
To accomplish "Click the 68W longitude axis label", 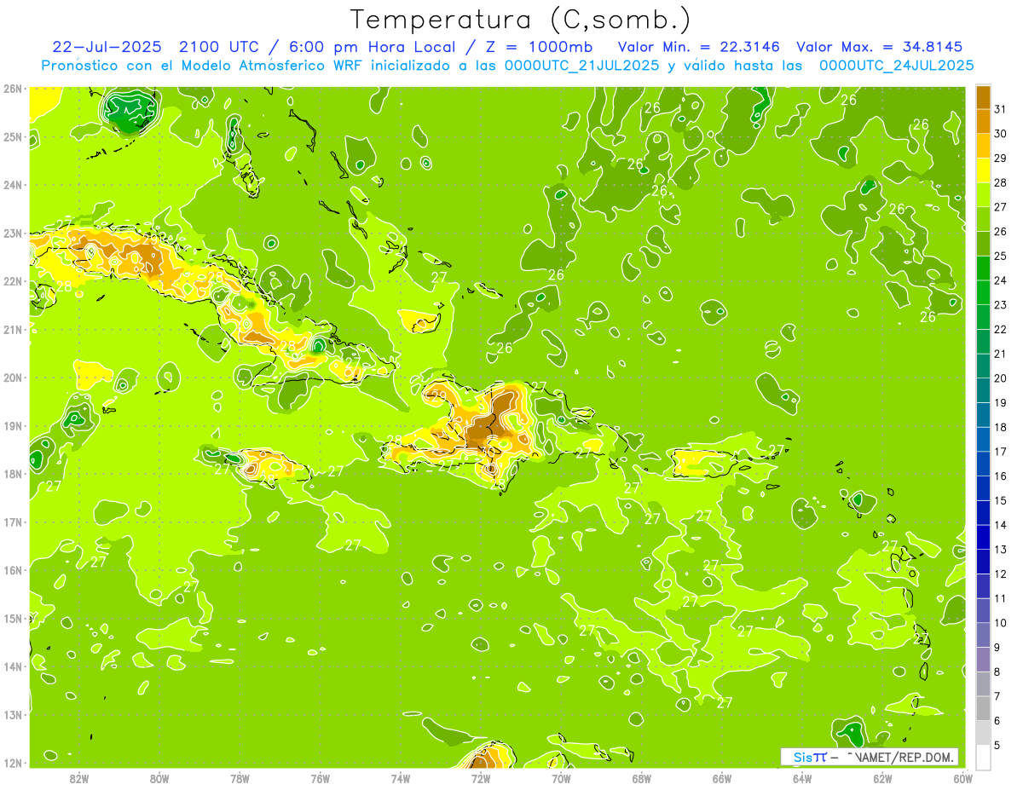I will (x=641, y=778).
